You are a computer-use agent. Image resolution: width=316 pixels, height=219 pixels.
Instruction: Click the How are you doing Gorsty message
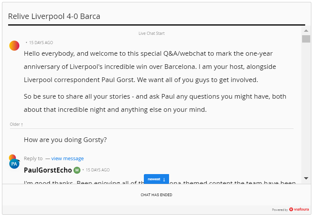click(x=65, y=140)
